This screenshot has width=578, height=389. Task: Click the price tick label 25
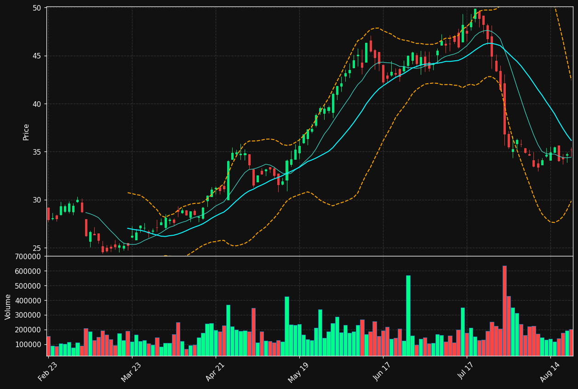[x=37, y=248]
